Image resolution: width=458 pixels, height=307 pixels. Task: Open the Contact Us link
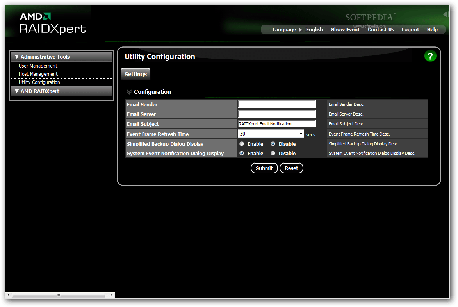coord(381,30)
